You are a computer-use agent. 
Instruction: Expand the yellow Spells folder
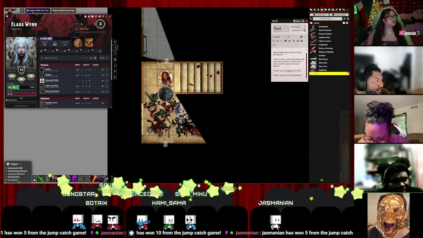click(x=329, y=73)
